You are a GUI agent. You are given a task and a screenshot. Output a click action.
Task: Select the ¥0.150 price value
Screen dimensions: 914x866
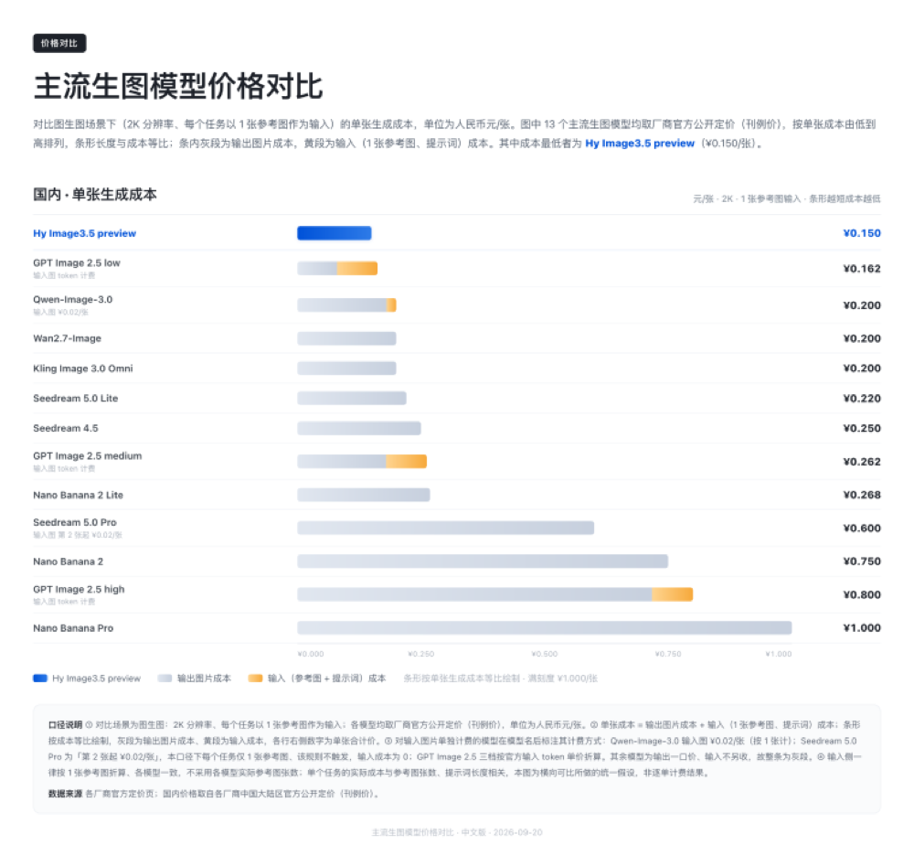tap(862, 233)
